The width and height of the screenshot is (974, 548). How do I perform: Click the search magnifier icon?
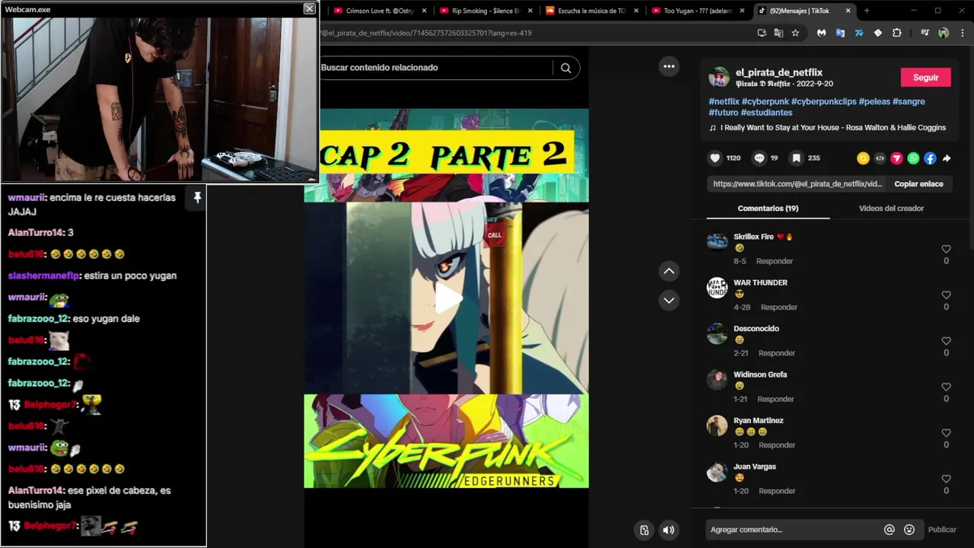coord(565,68)
